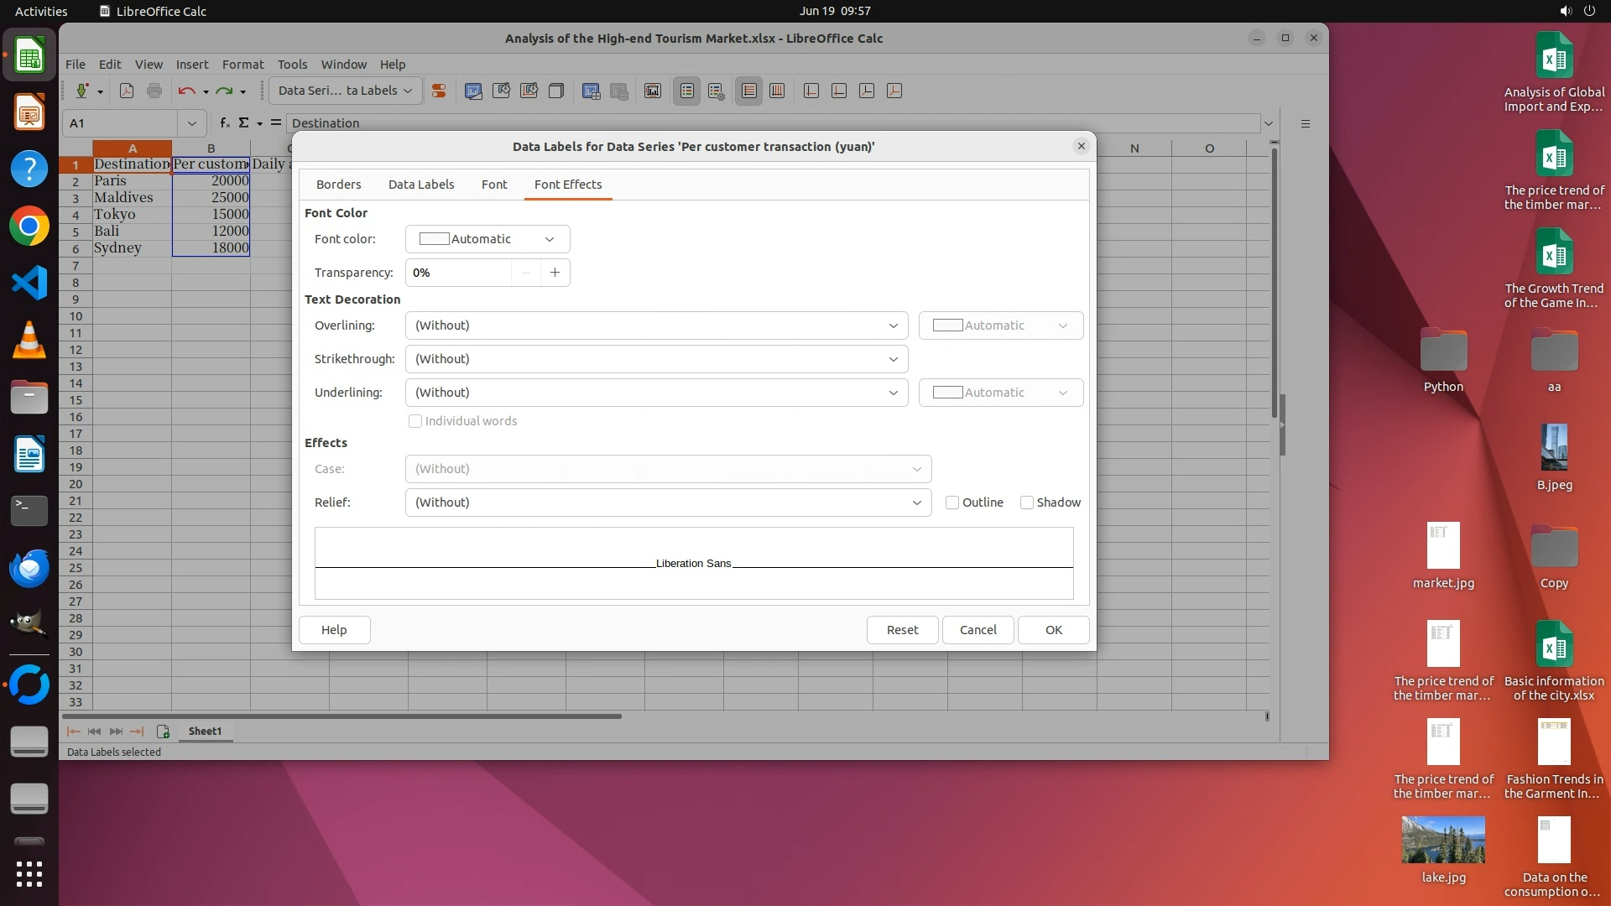Enable the Outline checkbox
This screenshot has width=1611, height=906.
pos(952,502)
